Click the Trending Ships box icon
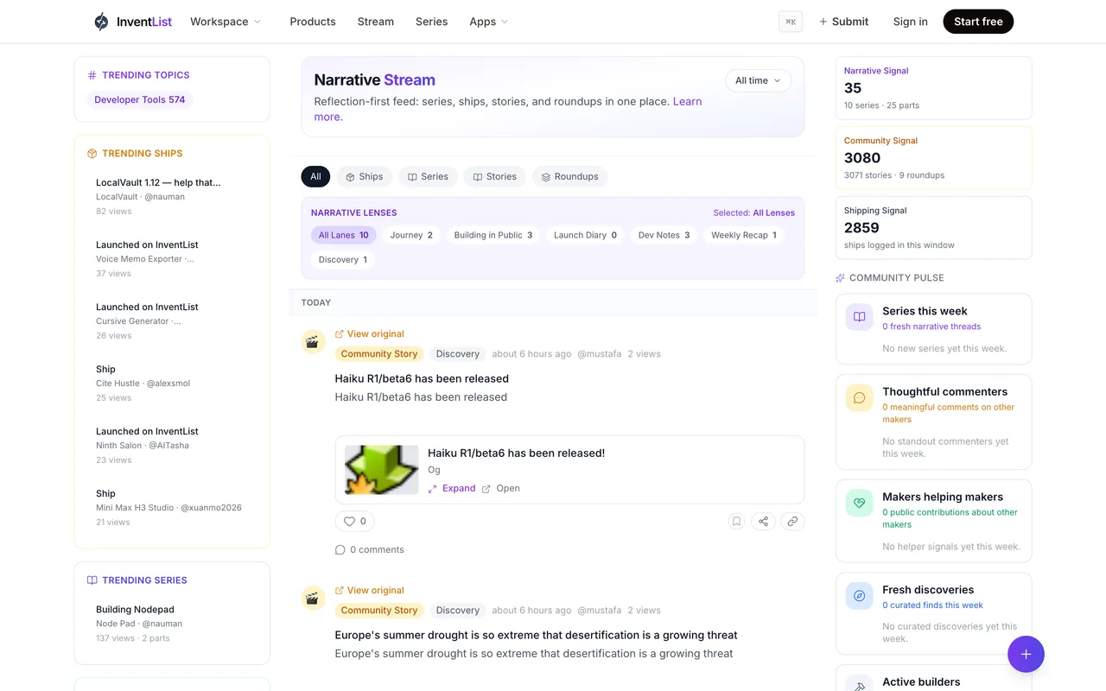The image size is (1106, 691). pos(92,154)
